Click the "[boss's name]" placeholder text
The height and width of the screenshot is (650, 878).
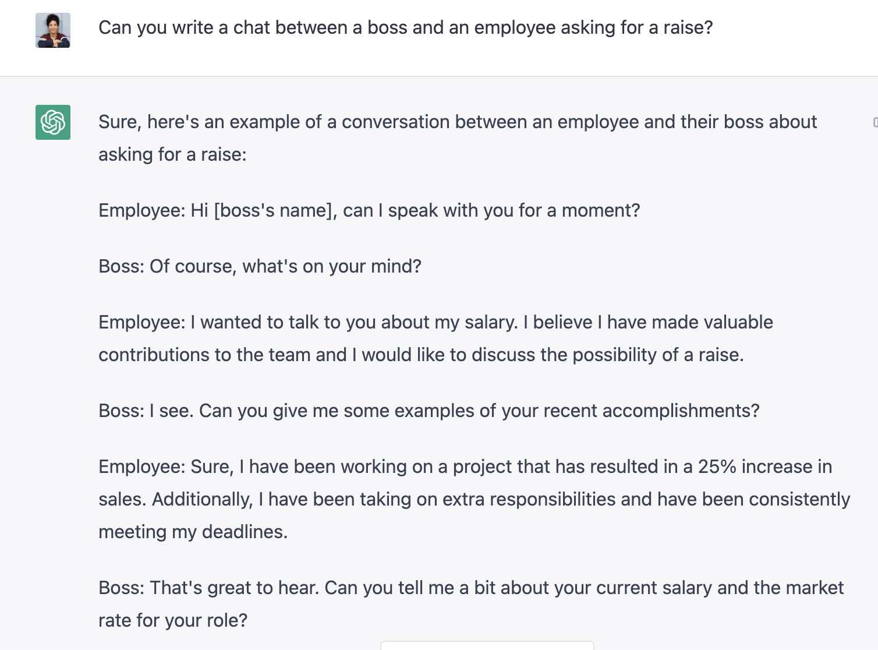[x=275, y=211]
